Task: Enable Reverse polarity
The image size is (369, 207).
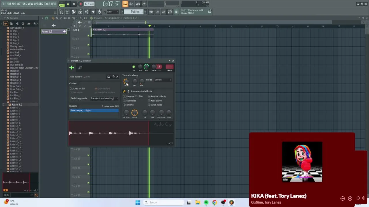Action: (x=157, y=96)
